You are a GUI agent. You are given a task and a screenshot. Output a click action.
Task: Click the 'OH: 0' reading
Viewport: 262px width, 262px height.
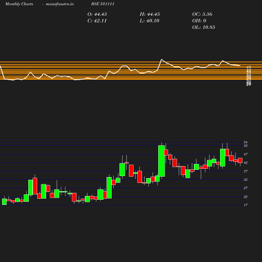[x=199, y=21]
